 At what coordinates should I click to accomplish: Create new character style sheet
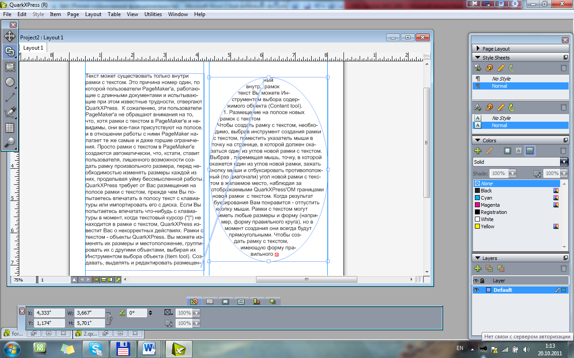tap(478, 107)
